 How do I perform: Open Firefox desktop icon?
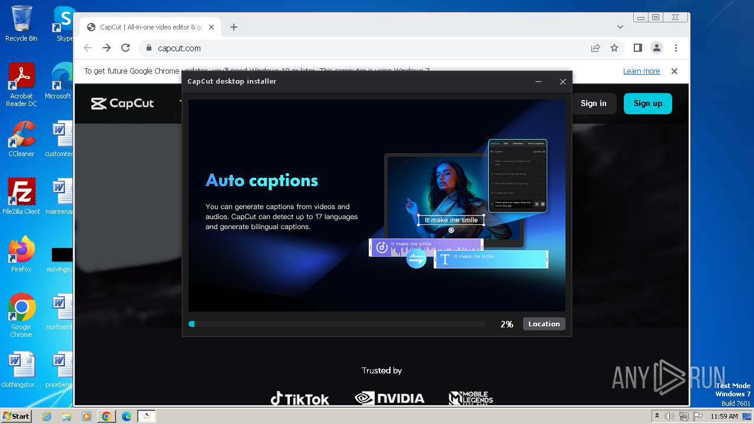click(21, 254)
